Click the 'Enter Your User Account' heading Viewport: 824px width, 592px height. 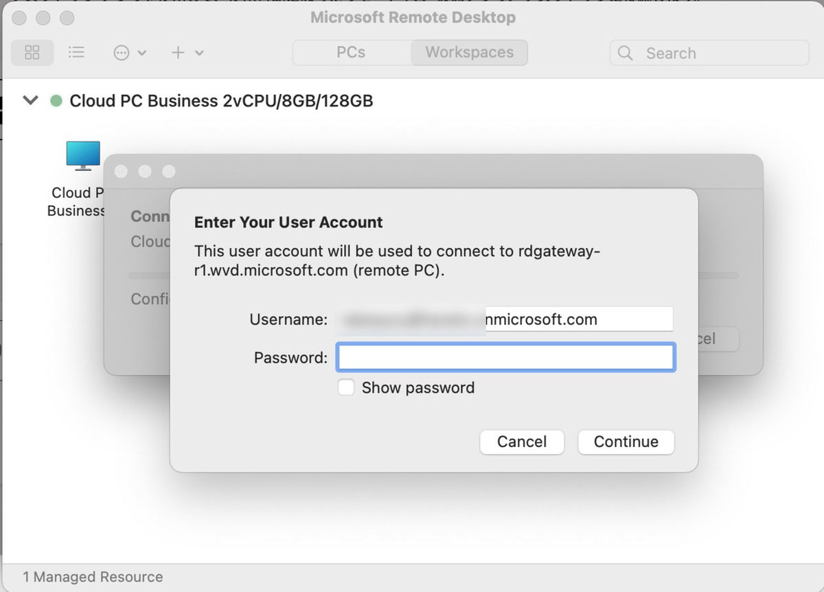pyautogui.click(x=288, y=223)
